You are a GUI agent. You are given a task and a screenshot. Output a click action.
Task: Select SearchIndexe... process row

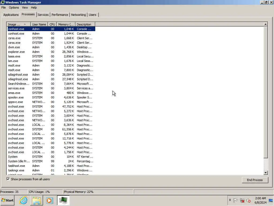pyautogui.click(x=51, y=84)
